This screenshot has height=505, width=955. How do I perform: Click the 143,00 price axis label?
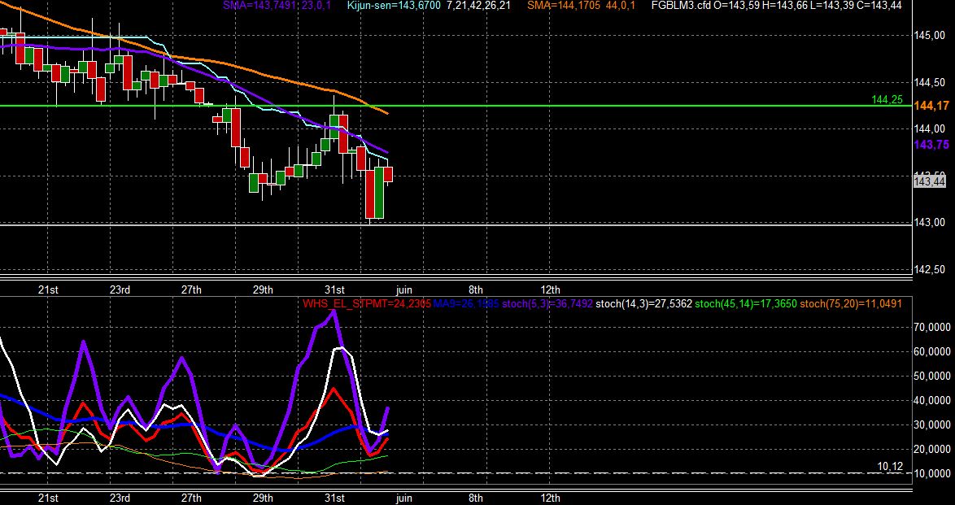tap(929, 222)
